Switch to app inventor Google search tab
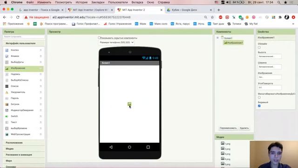 point(41,10)
